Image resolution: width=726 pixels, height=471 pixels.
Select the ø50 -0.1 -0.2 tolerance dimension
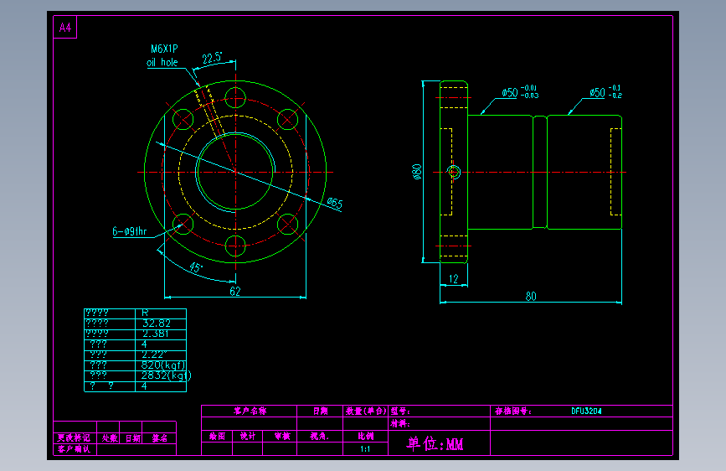pyautogui.click(x=606, y=91)
